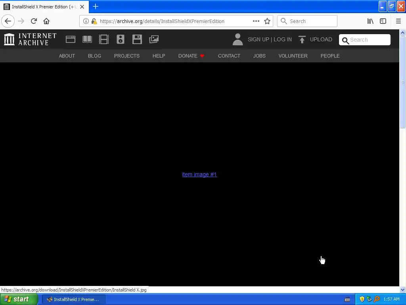The height and width of the screenshot is (305, 406).
Task: Open the Audio (speaker) section icon
Action: 121,39
